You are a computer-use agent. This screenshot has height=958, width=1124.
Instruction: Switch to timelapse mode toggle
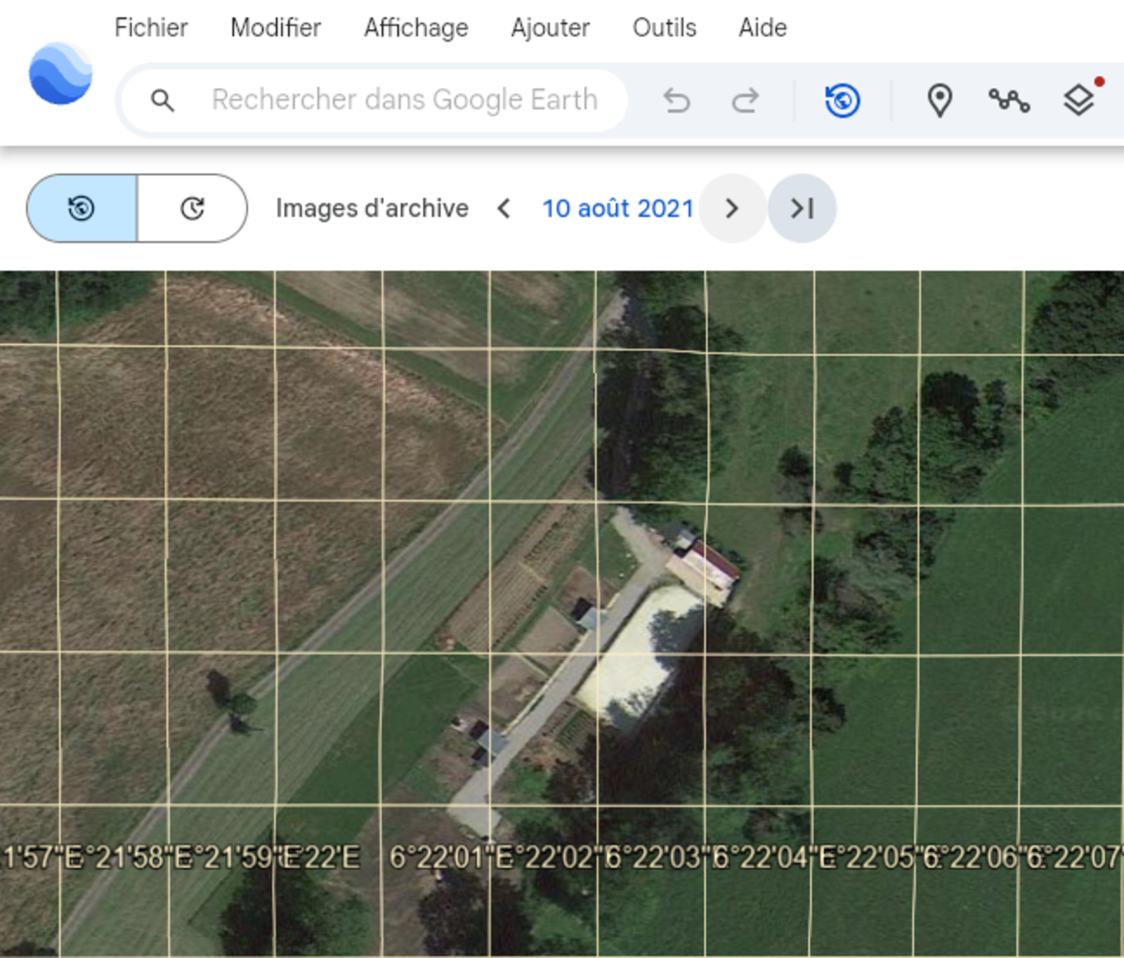[x=192, y=209]
